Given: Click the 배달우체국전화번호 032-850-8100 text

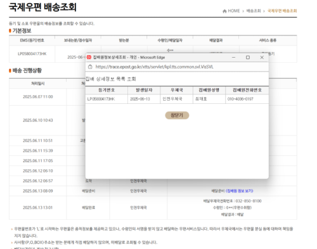Looking at the screenshot, I should point(232,201).
